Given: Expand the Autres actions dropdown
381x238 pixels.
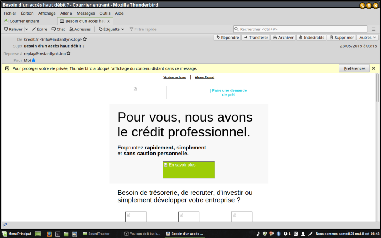Looking at the screenshot, I should coord(368,38).
